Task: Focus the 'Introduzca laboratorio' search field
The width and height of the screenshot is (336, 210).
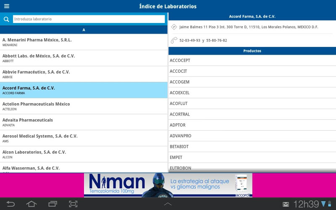Action: coord(89,19)
